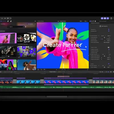This screenshot has height=114, width=114.
Task: Click the Create Further title above the viewer
Action: tap(63, 21)
